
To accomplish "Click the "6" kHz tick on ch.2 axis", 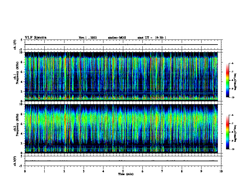I will click(22, 124).
